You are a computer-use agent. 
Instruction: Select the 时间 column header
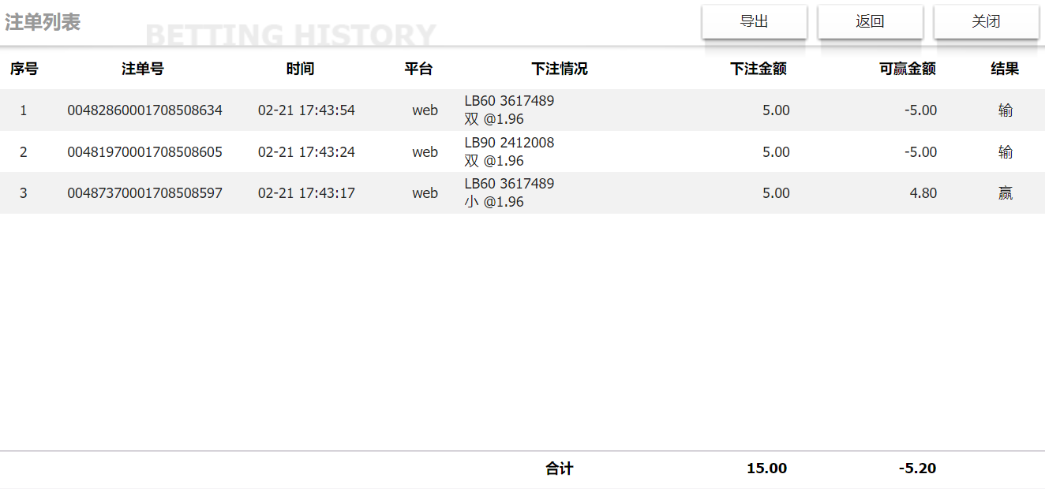[x=300, y=69]
